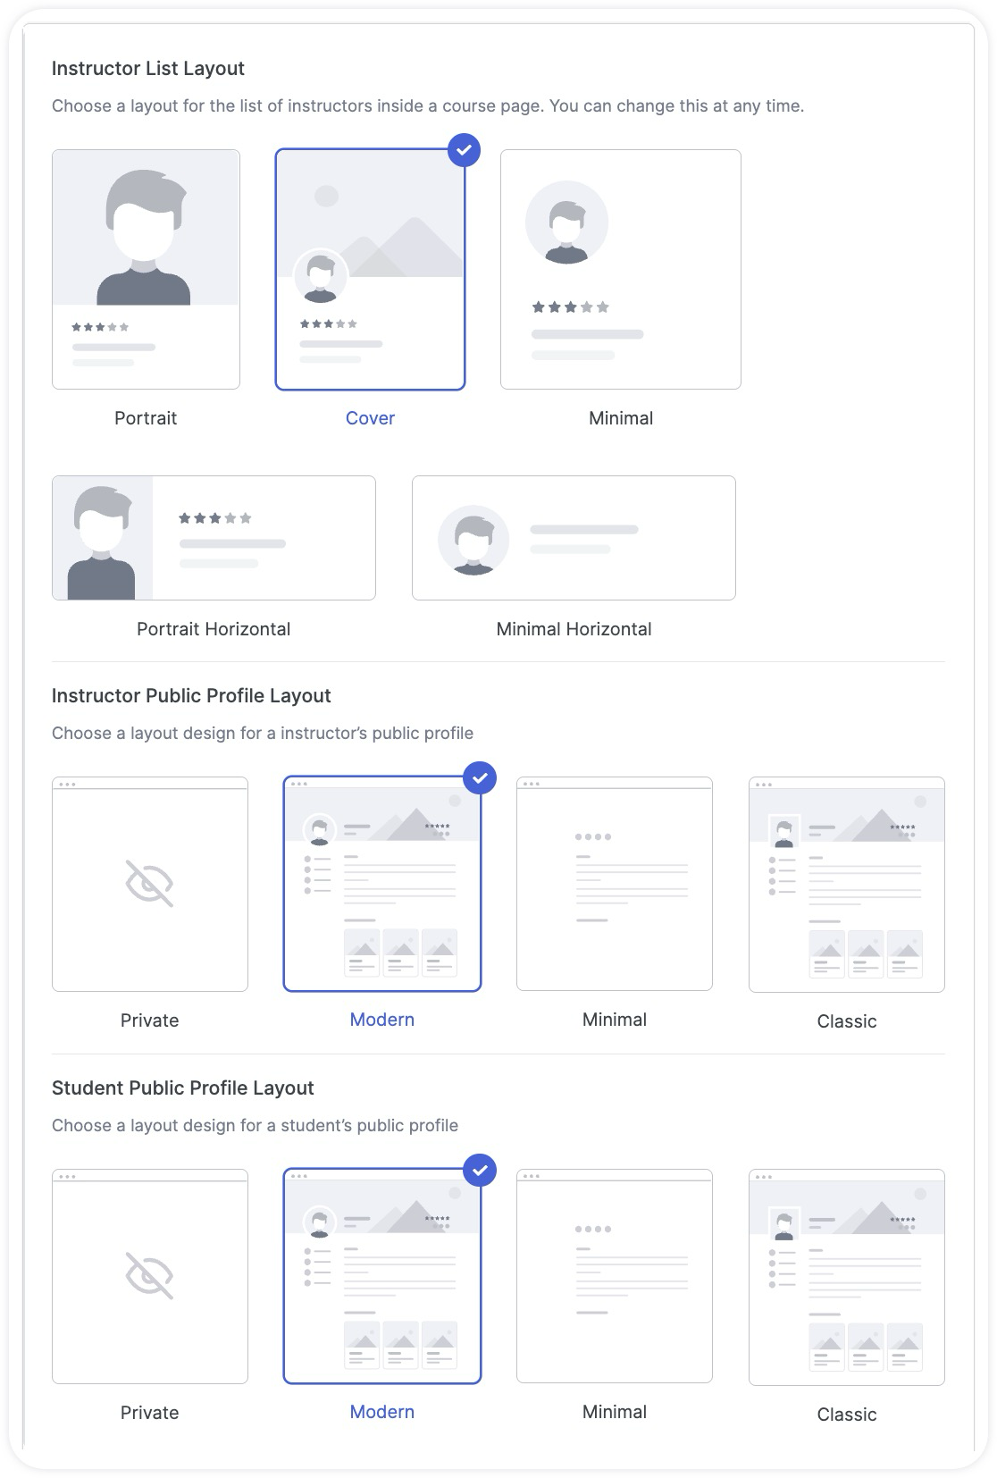Click Private label under Instructor Public Profile
The image size is (997, 1478).
pyautogui.click(x=149, y=1020)
